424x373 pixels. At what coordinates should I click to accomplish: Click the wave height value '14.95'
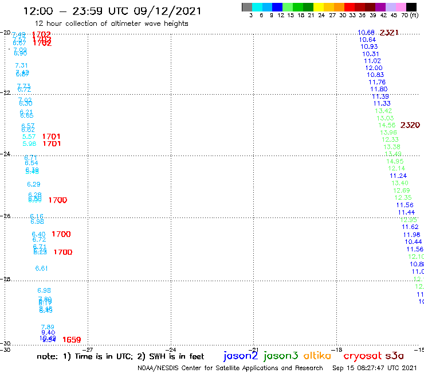tap(395, 161)
